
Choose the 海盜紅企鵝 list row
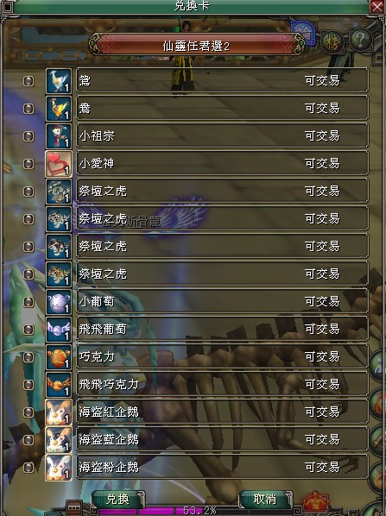pyautogui.click(x=222, y=412)
